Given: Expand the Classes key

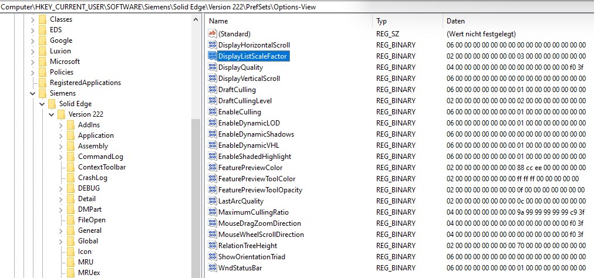Looking at the screenshot, I should point(33,19).
